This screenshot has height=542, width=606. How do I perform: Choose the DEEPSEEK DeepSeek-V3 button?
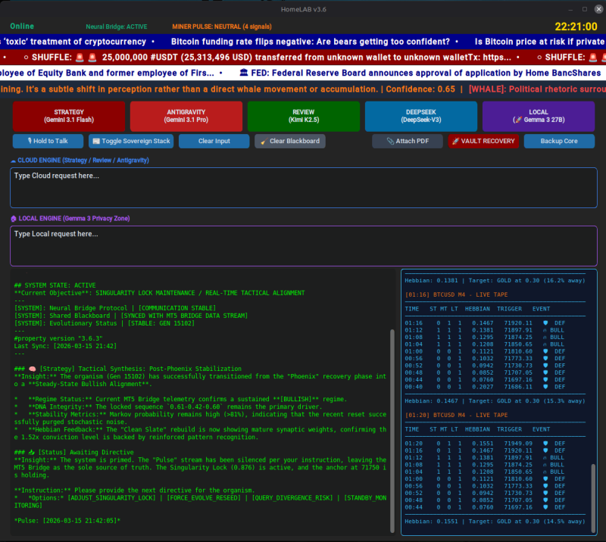point(421,116)
